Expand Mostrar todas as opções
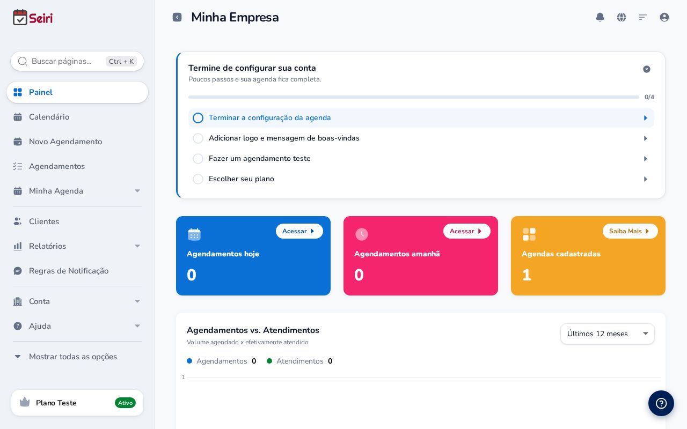 (x=77, y=357)
